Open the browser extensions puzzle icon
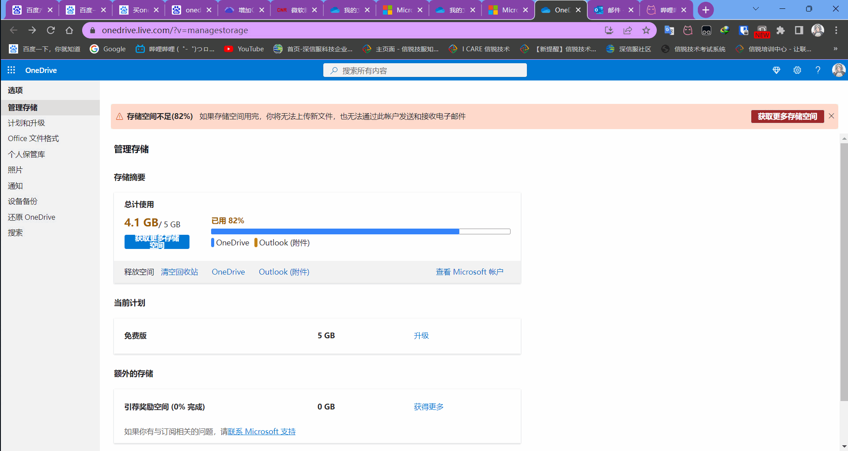 tap(780, 30)
